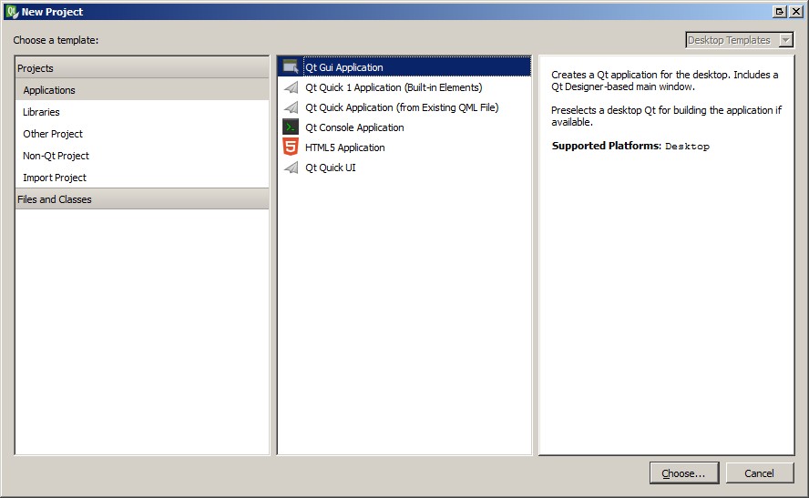809x498 pixels.
Task: Select the Other Project category
Action: 142,134
